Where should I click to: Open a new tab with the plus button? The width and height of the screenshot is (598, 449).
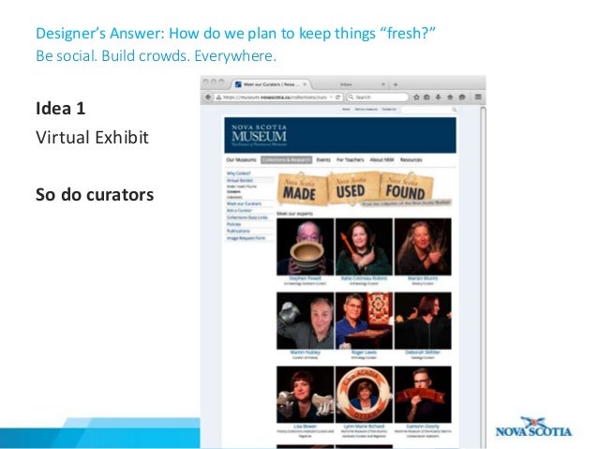coord(396,84)
